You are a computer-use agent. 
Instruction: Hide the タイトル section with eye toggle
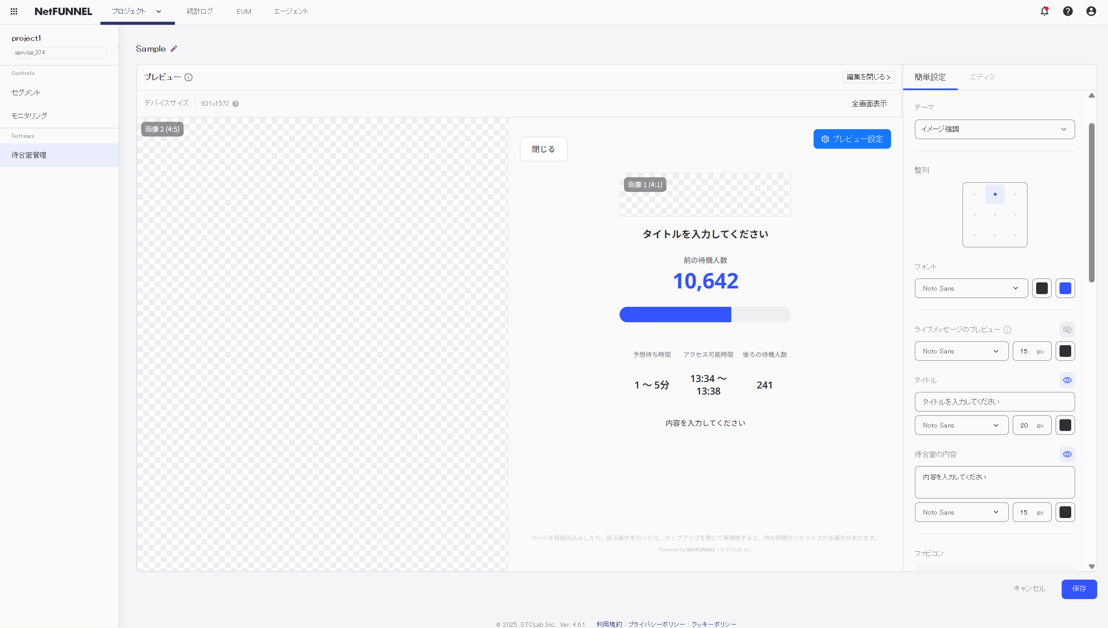[x=1067, y=380]
